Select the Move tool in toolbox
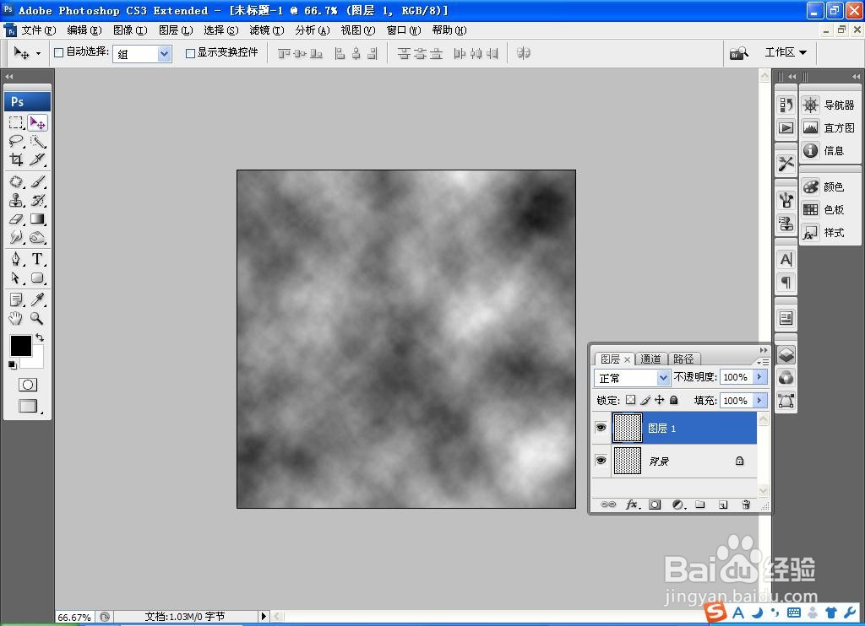This screenshot has width=865, height=626. (37, 122)
